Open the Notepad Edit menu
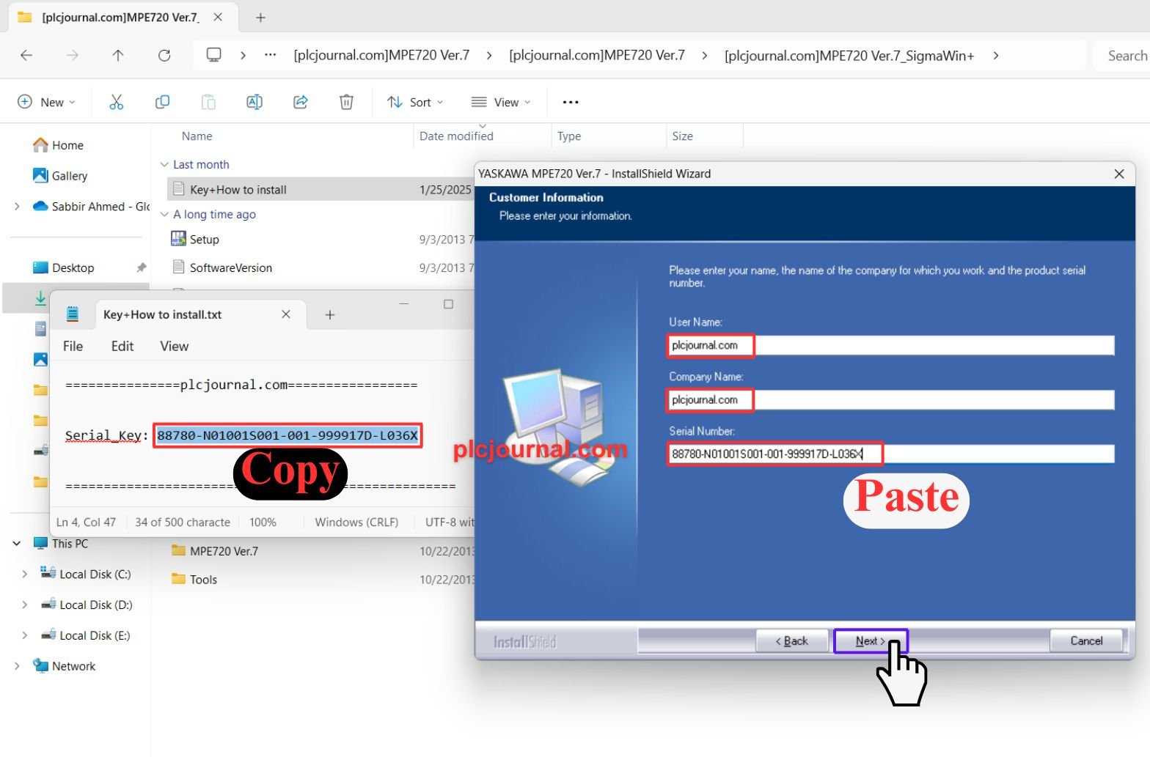The width and height of the screenshot is (1150, 757). (x=122, y=346)
